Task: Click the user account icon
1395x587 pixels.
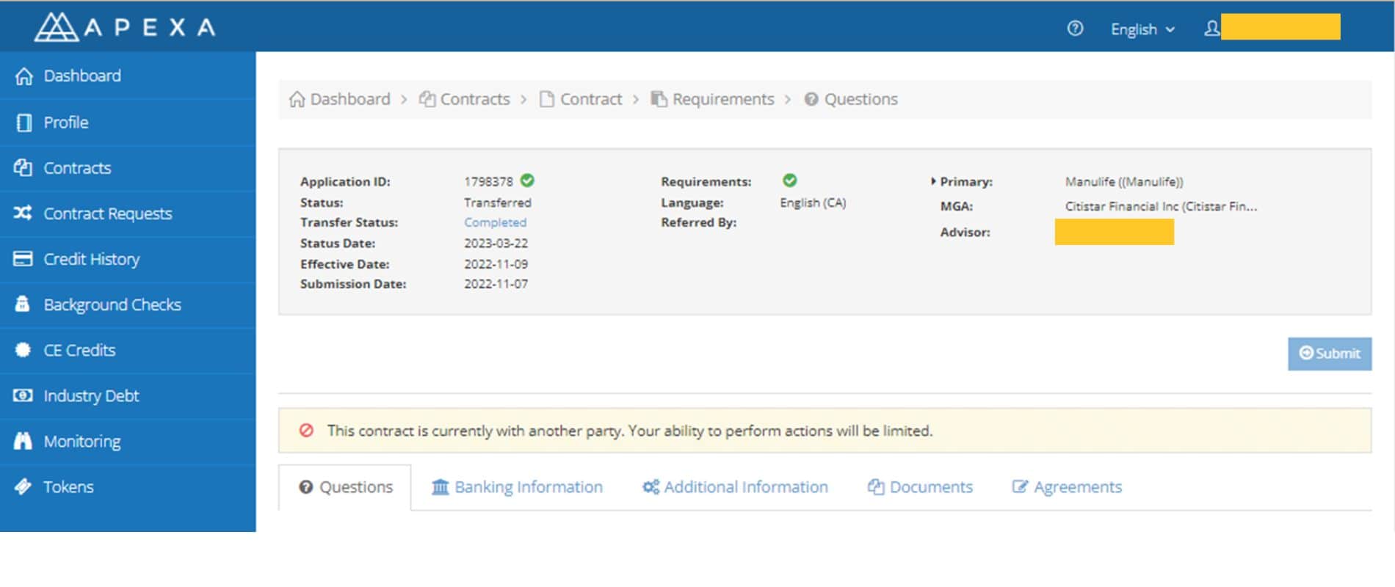Action: tap(1211, 29)
